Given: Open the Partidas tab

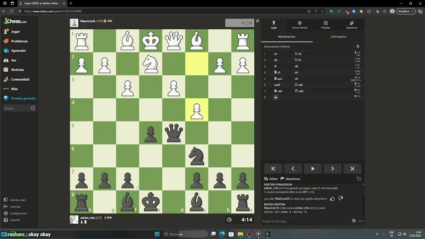Looking at the screenshot, I should (x=326, y=25).
